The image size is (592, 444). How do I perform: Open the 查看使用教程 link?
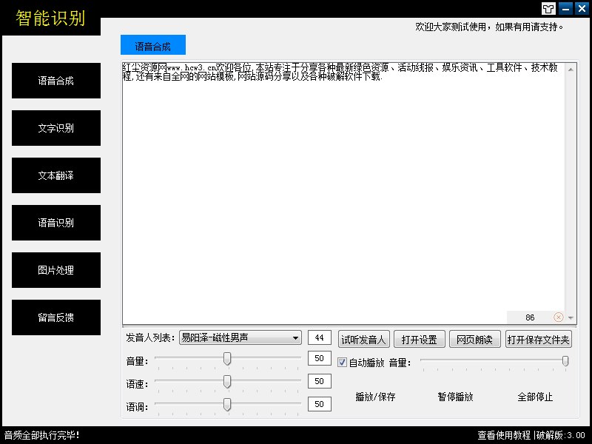point(504,435)
